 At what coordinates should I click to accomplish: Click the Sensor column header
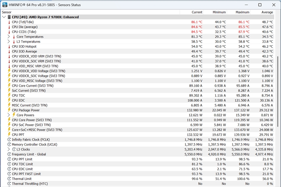[x=90, y=12]
